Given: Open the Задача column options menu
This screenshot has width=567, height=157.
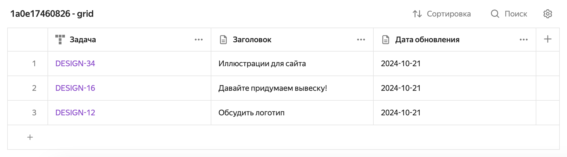Looking at the screenshot, I should click(x=199, y=40).
